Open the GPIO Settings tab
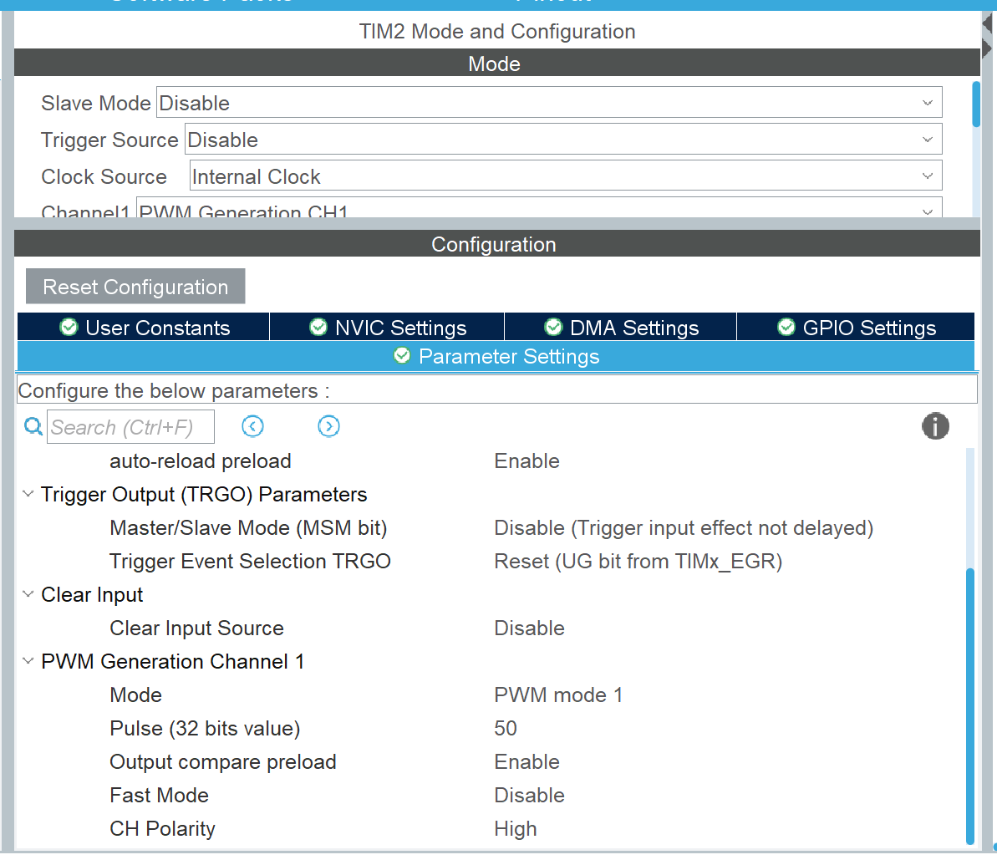997x865 pixels. coord(856,328)
